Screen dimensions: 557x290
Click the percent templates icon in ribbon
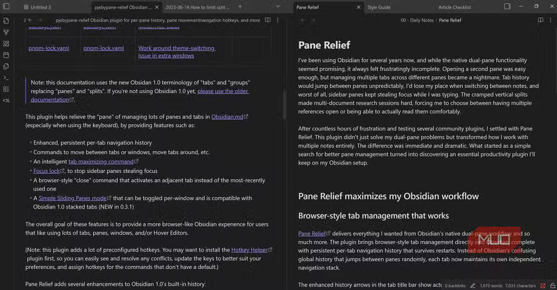coord(6,100)
